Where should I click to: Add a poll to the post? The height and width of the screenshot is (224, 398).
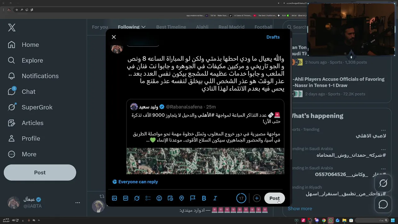(148, 198)
